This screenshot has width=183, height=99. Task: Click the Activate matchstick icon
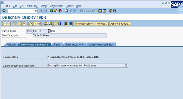(x=35, y=24)
